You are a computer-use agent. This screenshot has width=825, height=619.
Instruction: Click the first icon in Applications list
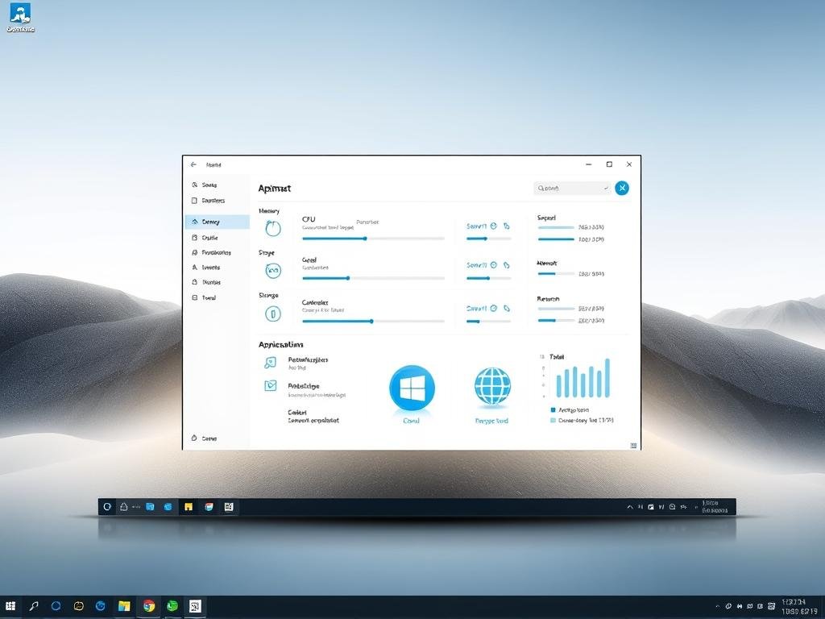pos(271,363)
